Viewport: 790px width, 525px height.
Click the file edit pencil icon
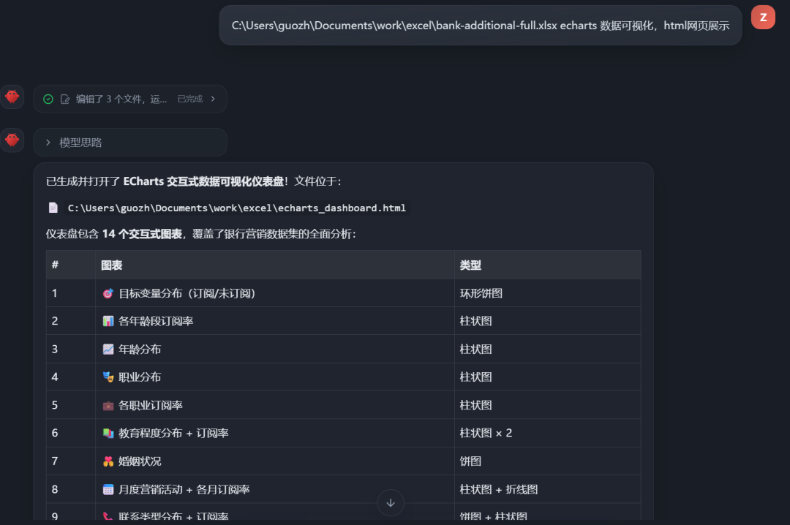point(65,99)
